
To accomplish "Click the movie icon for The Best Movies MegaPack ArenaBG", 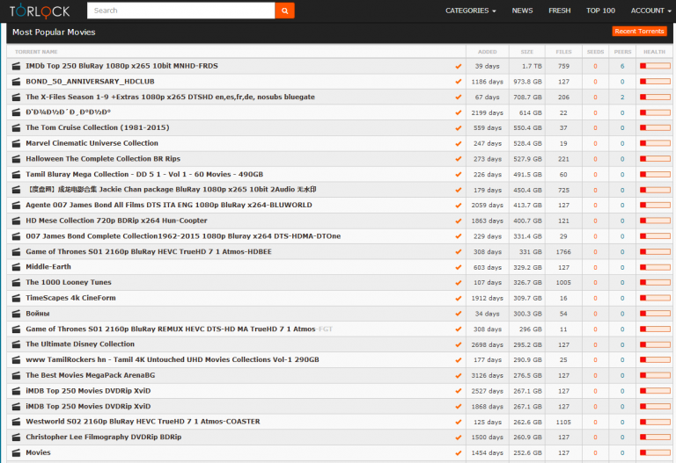I will point(16,376).
